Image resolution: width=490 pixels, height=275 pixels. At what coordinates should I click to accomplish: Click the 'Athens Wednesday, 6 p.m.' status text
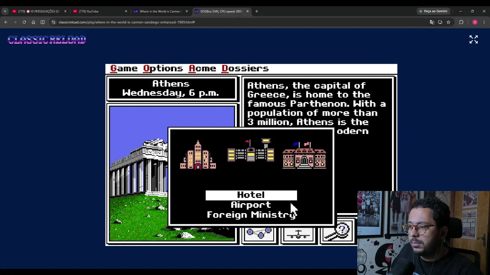[171, 88]
